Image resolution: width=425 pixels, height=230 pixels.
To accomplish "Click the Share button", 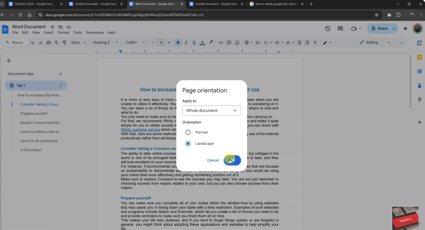I will click(x=379, y=28).
